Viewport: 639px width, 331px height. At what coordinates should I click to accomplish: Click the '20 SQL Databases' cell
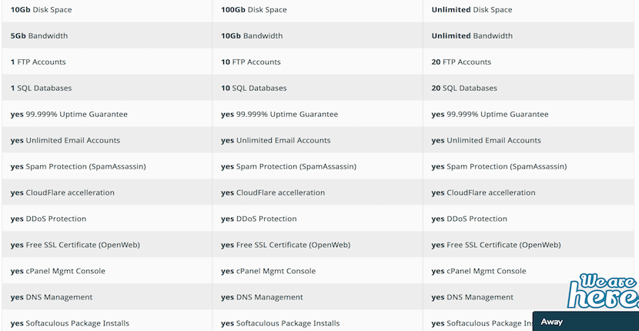coord(529,88)
